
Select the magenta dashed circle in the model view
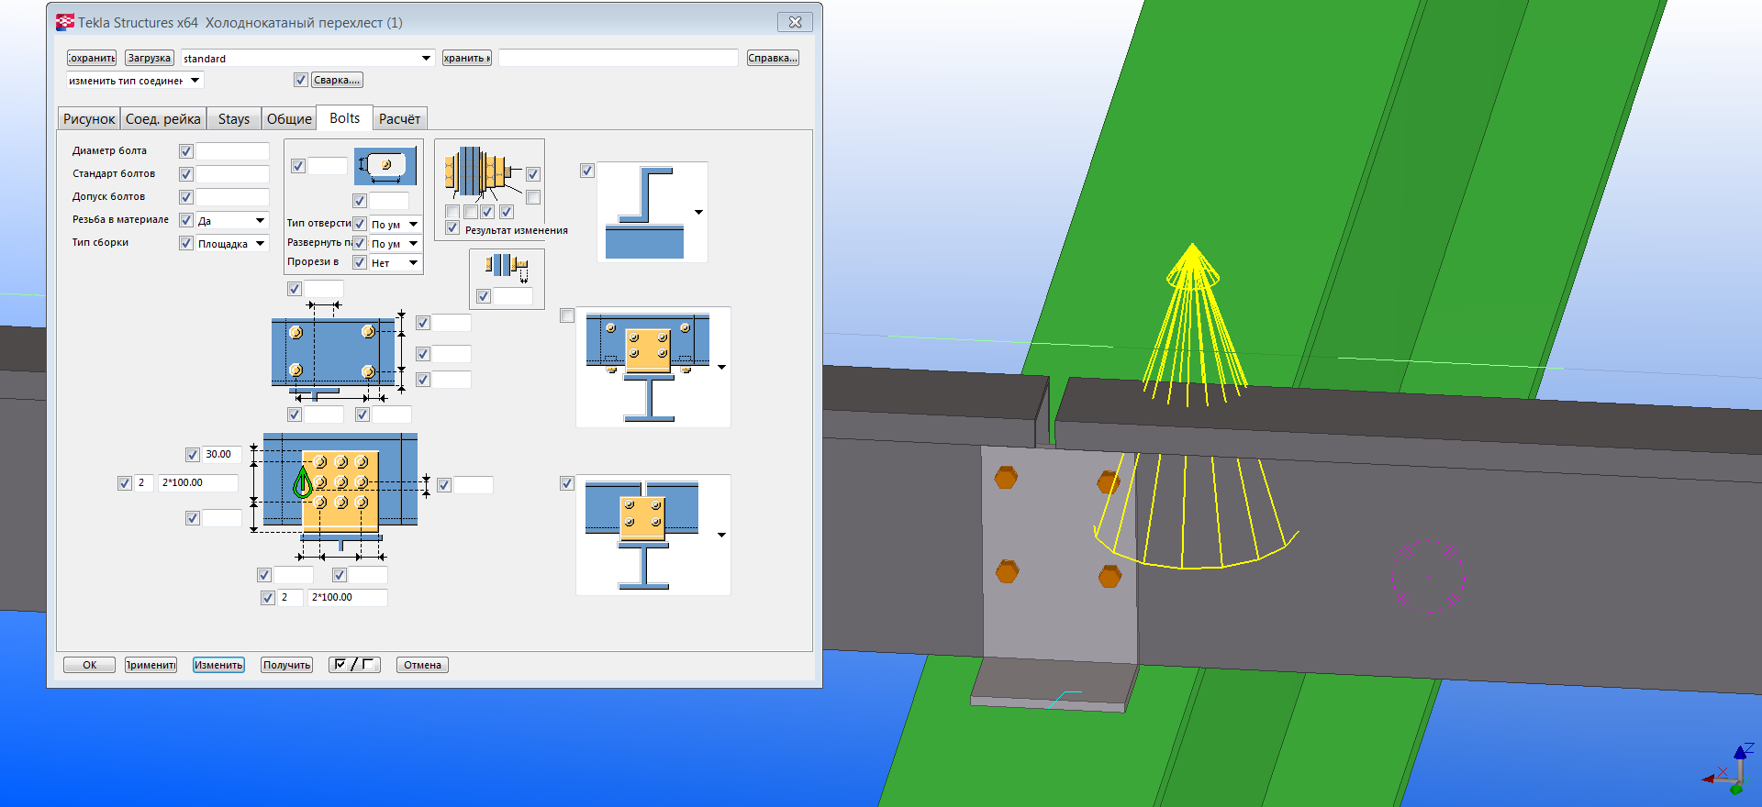(1427, 577)
